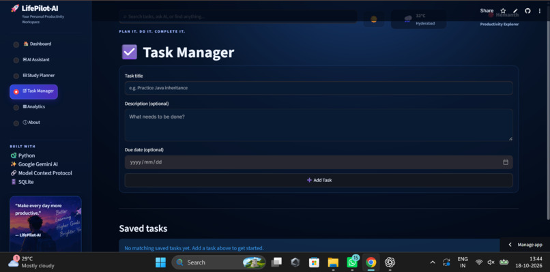The height and width of the screenshot is (272, 550).
Task: Open the Windows Start menu
Action: pyautogui.click(x=160, y=262)
